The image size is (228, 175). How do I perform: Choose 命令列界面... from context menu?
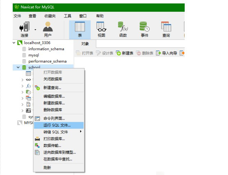(x=54, y=118)
